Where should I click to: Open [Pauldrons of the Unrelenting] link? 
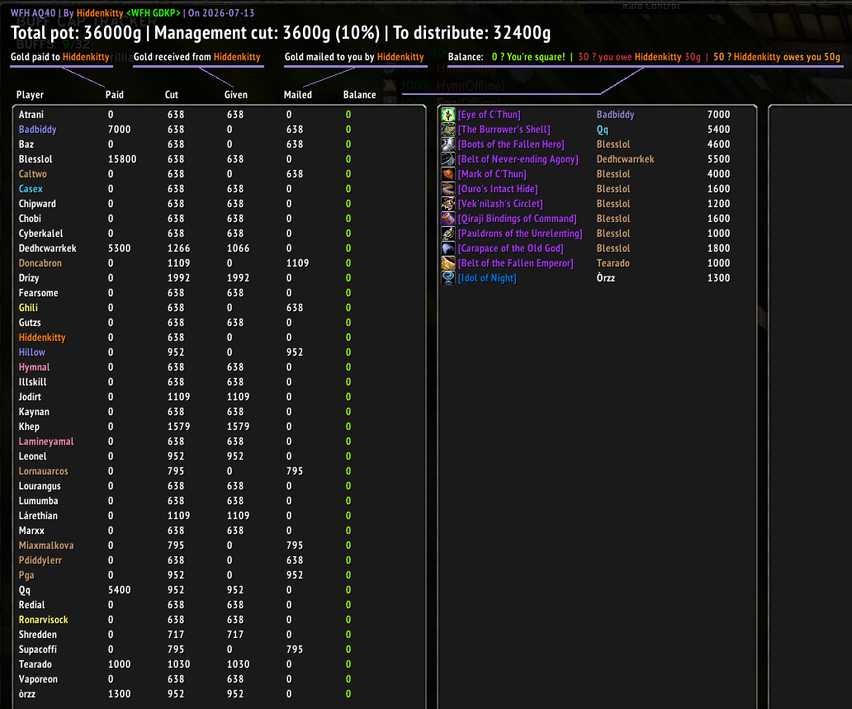(x=520, y=234)
